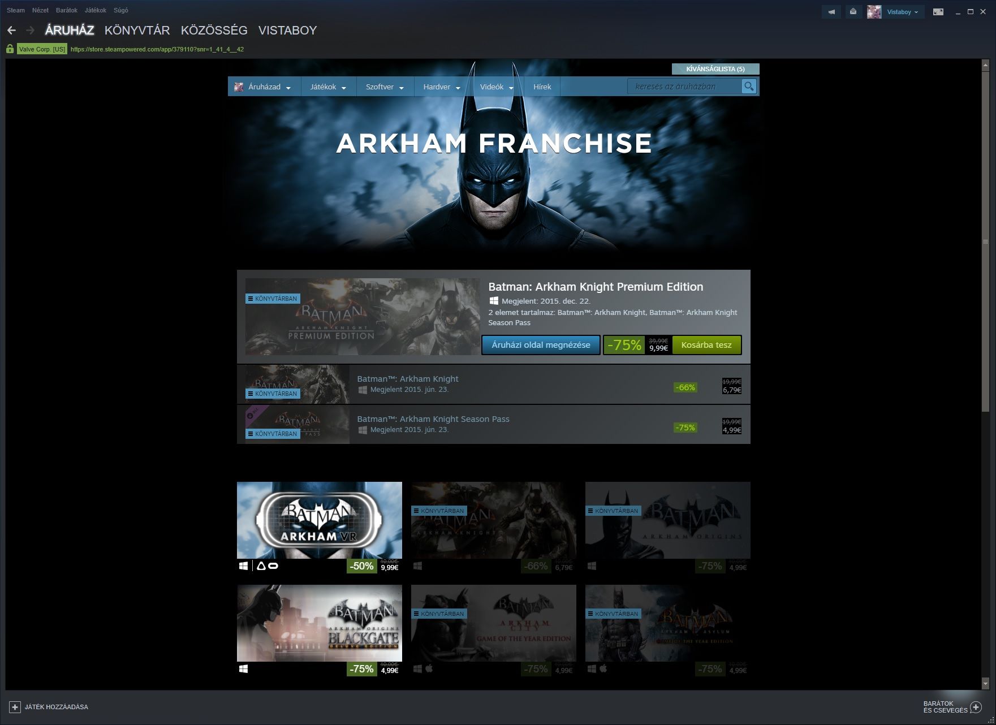Open the Vistaboy account dropdown
996x725 pixels.
903,12
